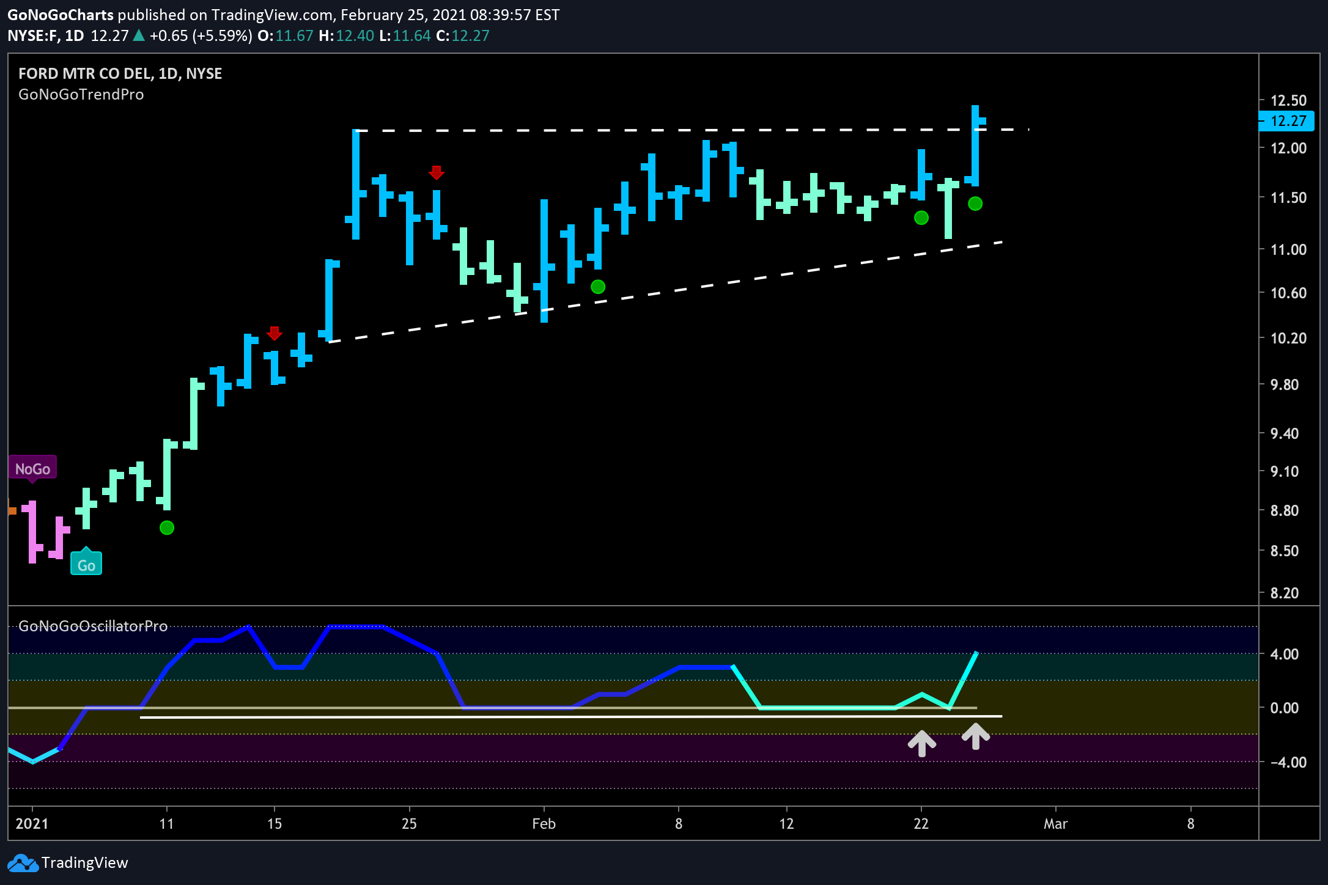1328x885 pixels.
Task: Click the upper dashed resistance trendline
Action: [691, 130]
